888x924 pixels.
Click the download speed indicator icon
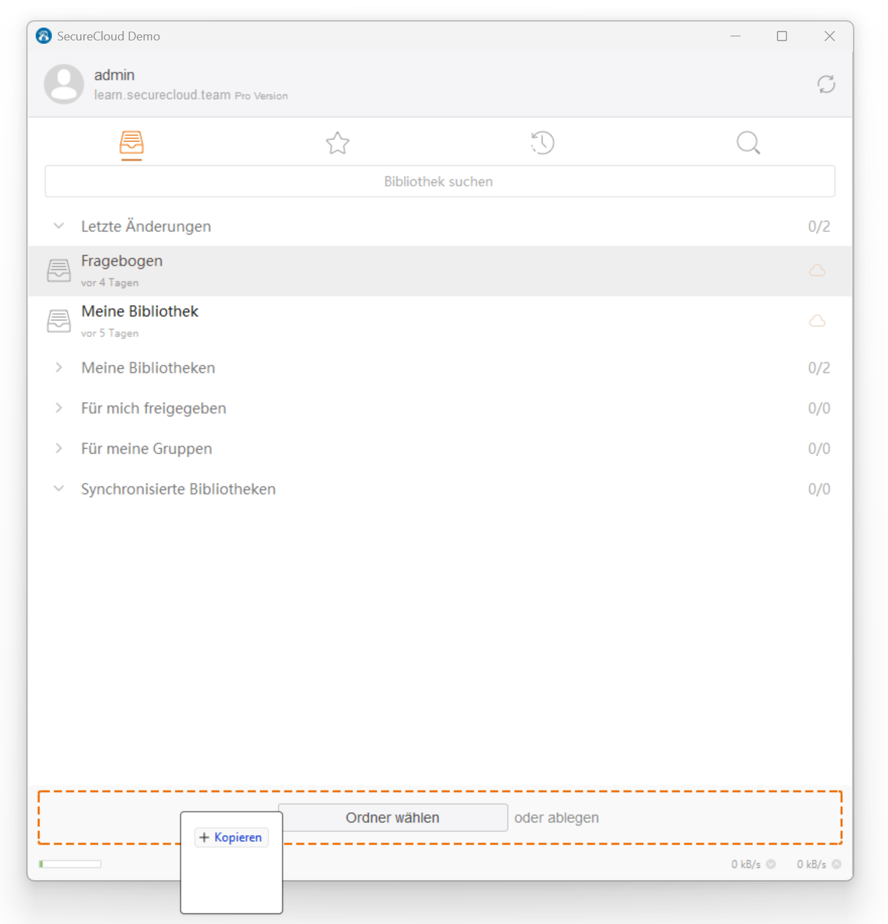tap(771, 864)
